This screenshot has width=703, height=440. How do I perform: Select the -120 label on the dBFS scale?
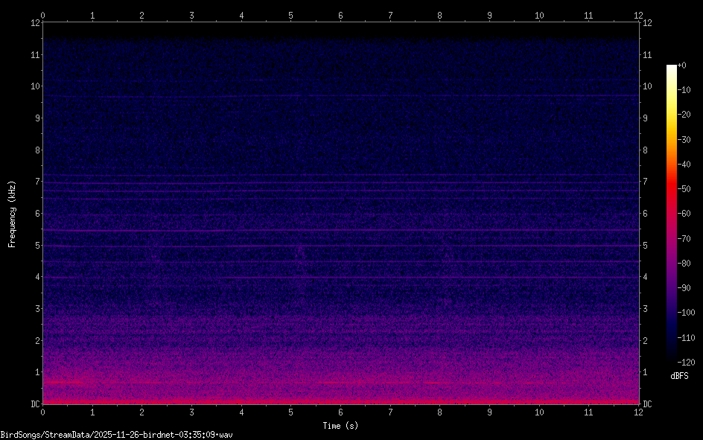coord(688,362)
